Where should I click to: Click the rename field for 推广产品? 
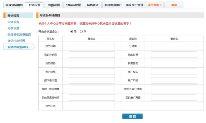coord(174,80)
